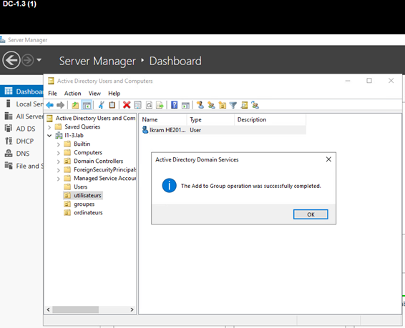Select the Ikram HE201 user row
This screenshot has width=405, height=328.
pos(223,130)
